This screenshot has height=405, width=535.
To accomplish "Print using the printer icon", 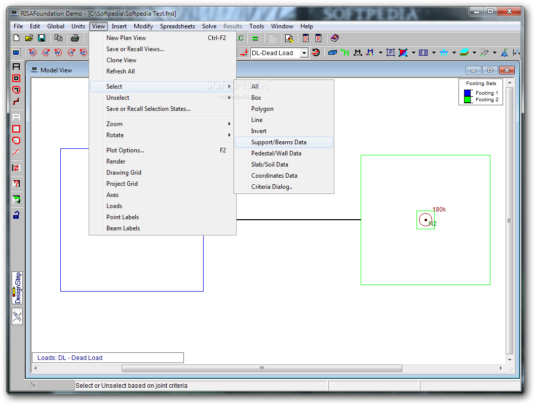I will point(74,38).
